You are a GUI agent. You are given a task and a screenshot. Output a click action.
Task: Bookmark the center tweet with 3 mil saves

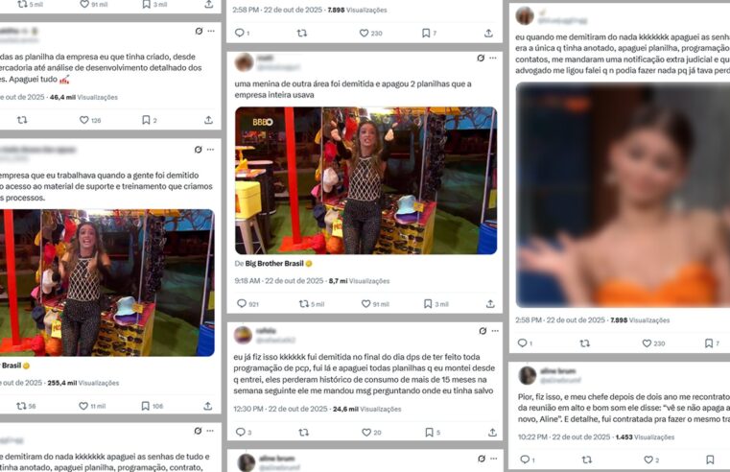tap(428, 304)
